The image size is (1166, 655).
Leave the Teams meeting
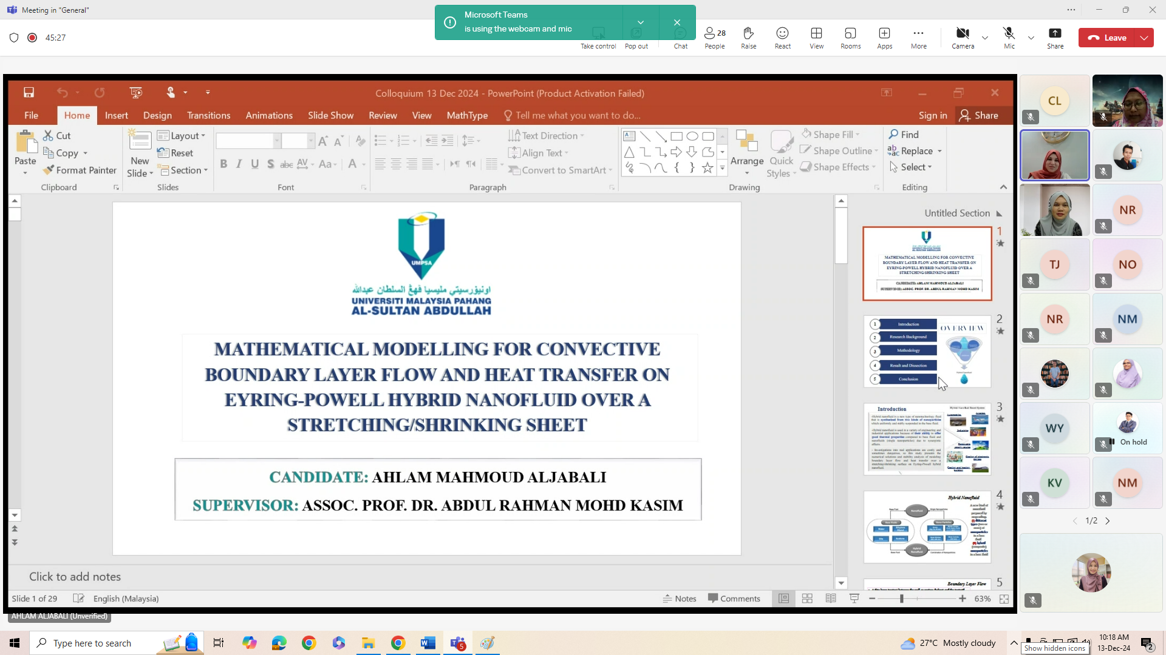pos(1108,38)
